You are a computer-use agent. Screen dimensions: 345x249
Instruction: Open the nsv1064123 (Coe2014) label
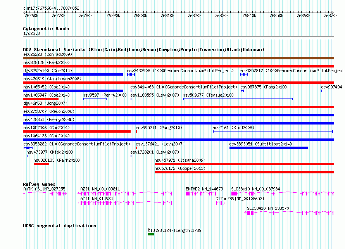[47, 136]
